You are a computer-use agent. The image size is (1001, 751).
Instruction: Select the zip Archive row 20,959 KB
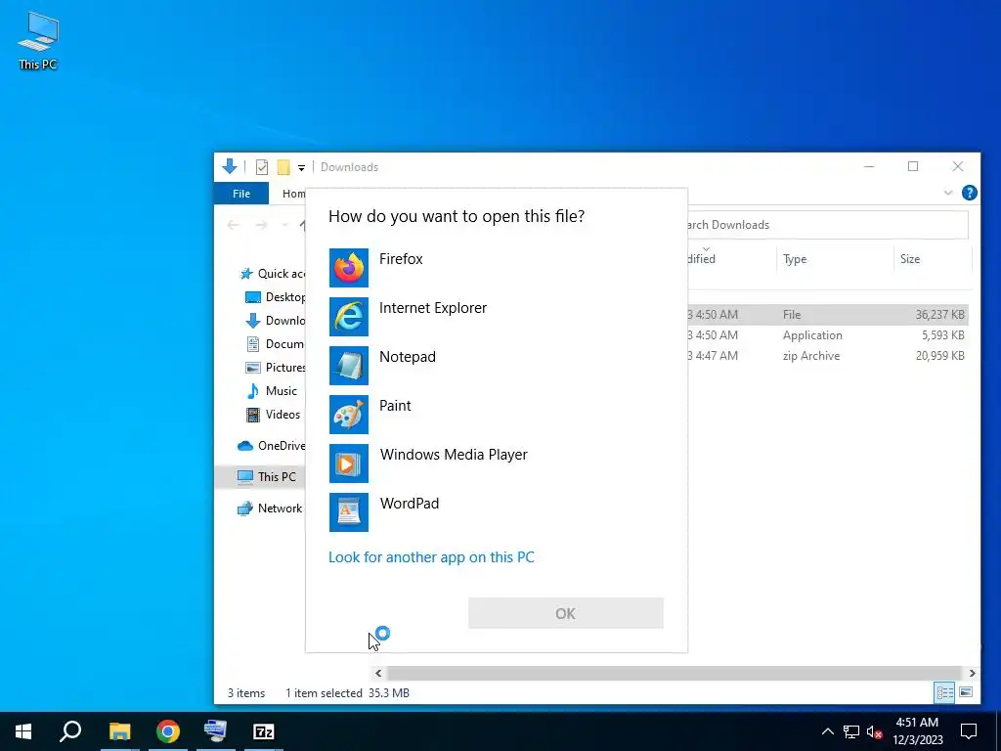tap(827, 356)
